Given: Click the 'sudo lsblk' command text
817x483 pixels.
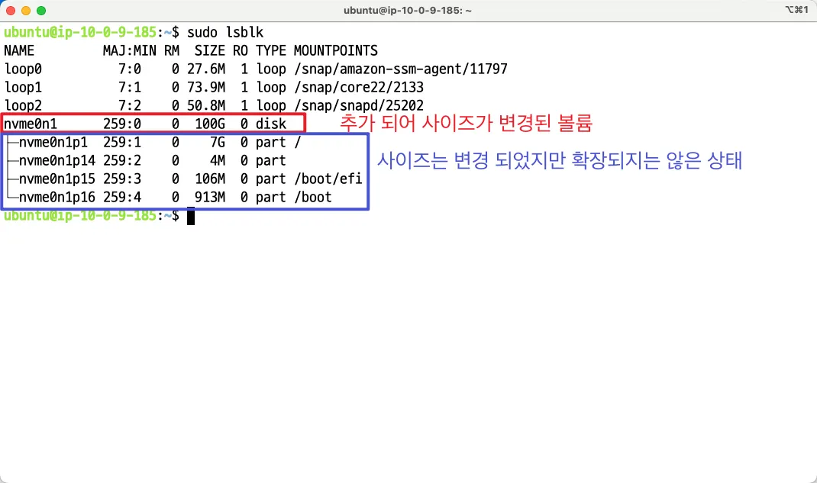Looking at the screenshot, I should pyautogui.click(x=225, y=32).
